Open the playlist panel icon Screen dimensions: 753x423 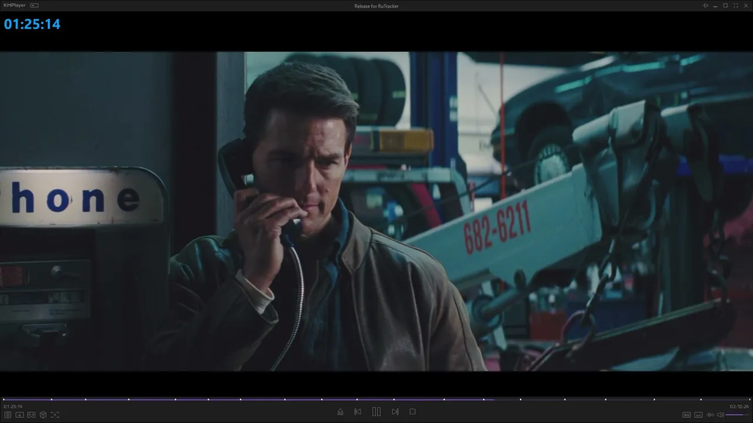point(8,415)
